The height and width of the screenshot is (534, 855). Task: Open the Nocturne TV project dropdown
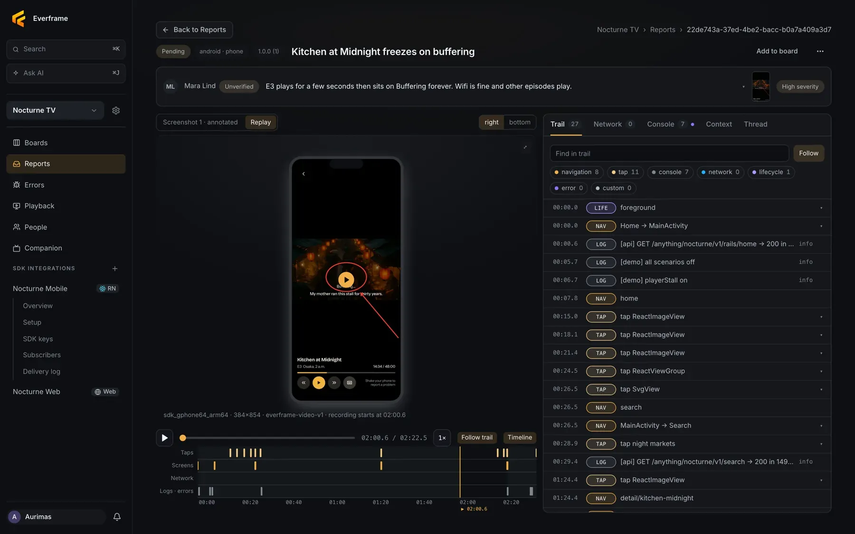point(55,111)
